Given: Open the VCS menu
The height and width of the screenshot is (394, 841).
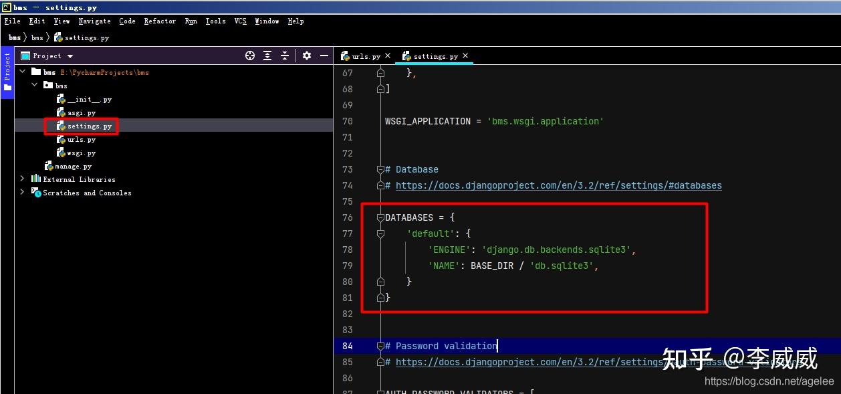Looking at the screenshot, I should click(x=240, y=21).
